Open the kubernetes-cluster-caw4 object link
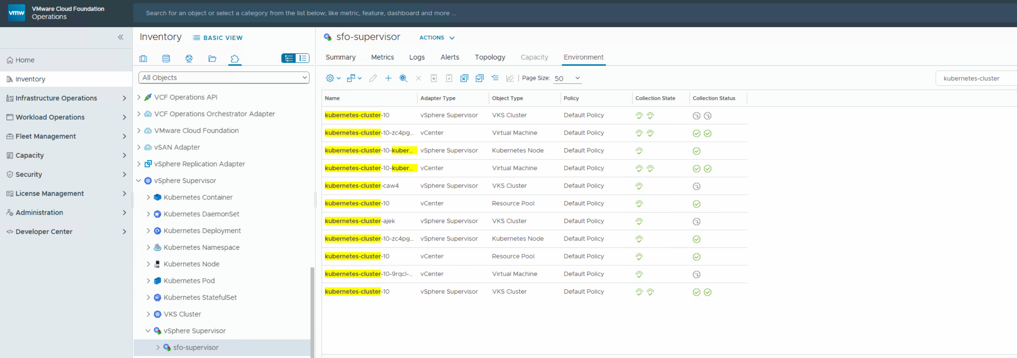 point(362,186)
